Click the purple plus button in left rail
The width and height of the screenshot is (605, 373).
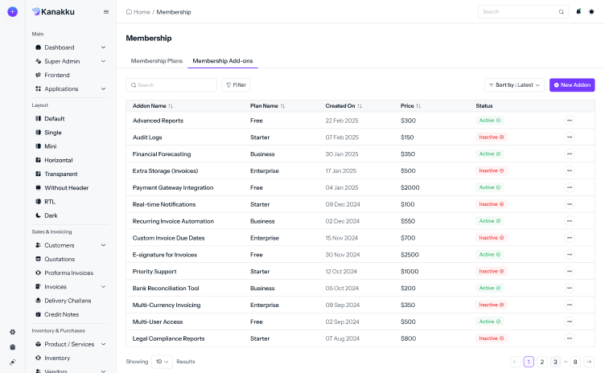click(x=12, y=12)
